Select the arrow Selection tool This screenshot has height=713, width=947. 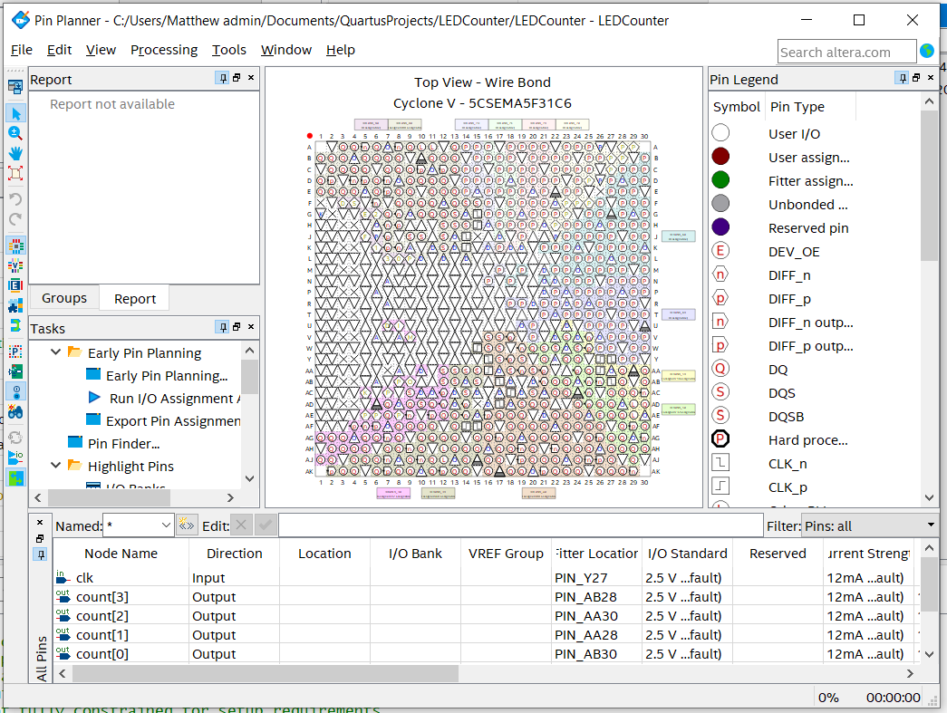(x=15, y=113)
